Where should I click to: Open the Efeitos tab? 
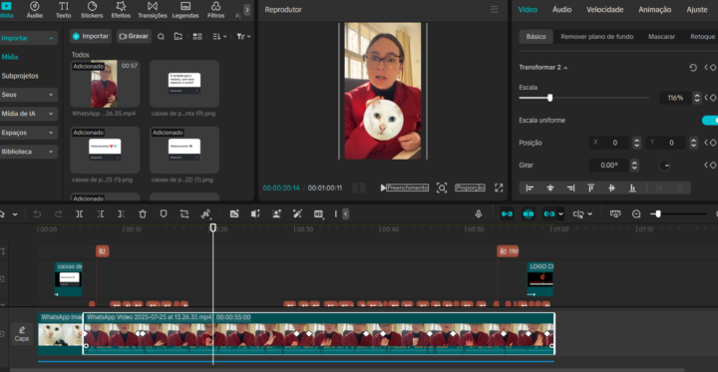[x=121, y=10]
